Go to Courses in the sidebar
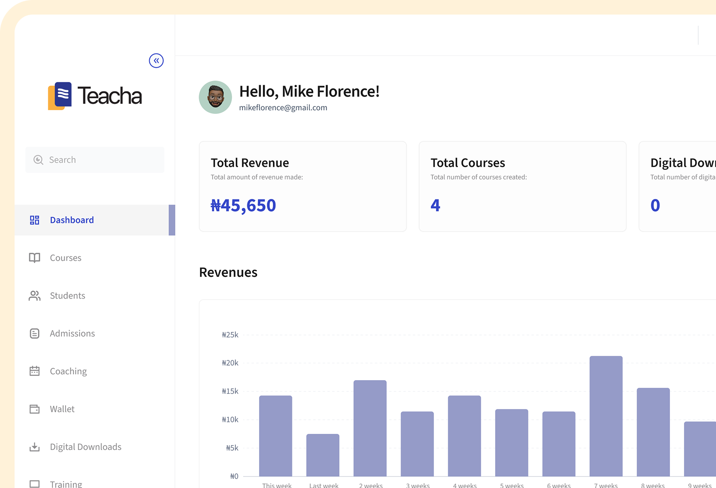 95,258
